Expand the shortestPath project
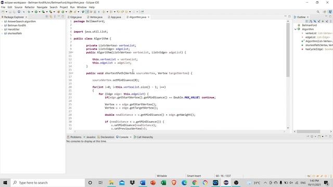The height and width of the screenshot is (187, 333). pos(2,33)
